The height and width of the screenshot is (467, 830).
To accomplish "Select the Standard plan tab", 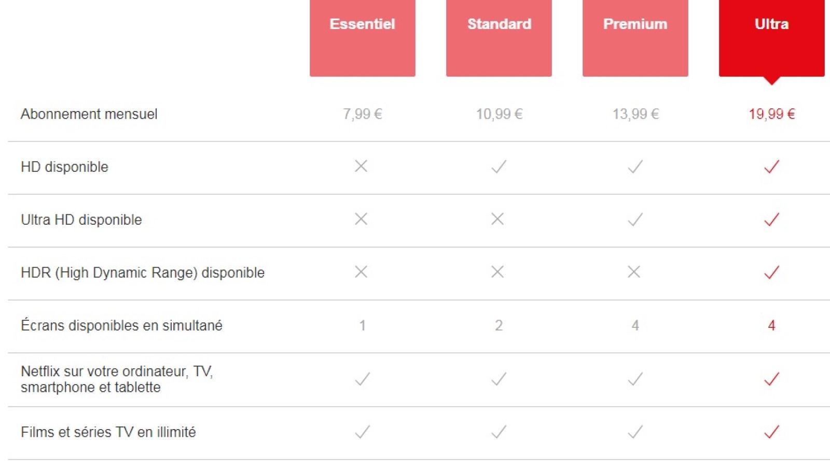I will [499, 38].
